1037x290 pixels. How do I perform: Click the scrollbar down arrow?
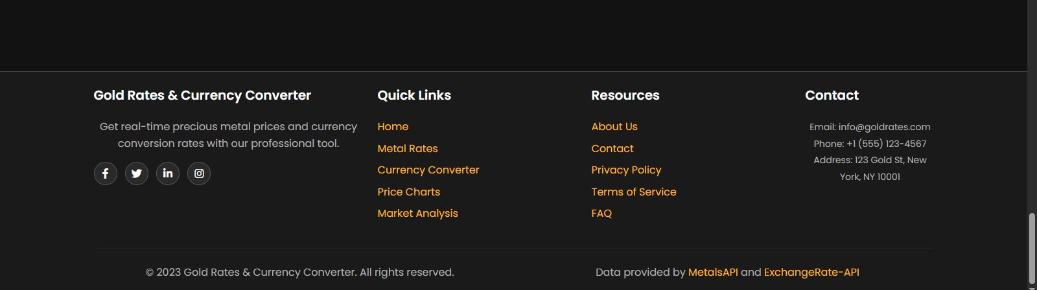tap(1032, 287)
